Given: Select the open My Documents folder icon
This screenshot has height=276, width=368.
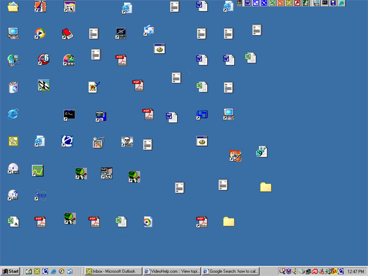Looking at the screenshot, I should click(x=13, y=6).
